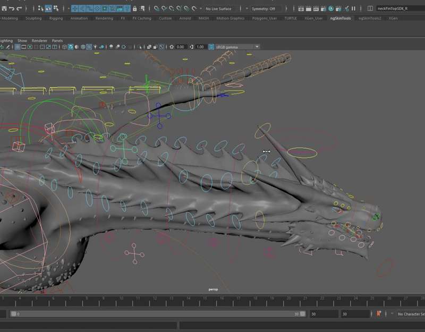This screenshot has width=425, height=332.
Task: Select the ngSkinTools shelf tab
Action: [341, 19]
